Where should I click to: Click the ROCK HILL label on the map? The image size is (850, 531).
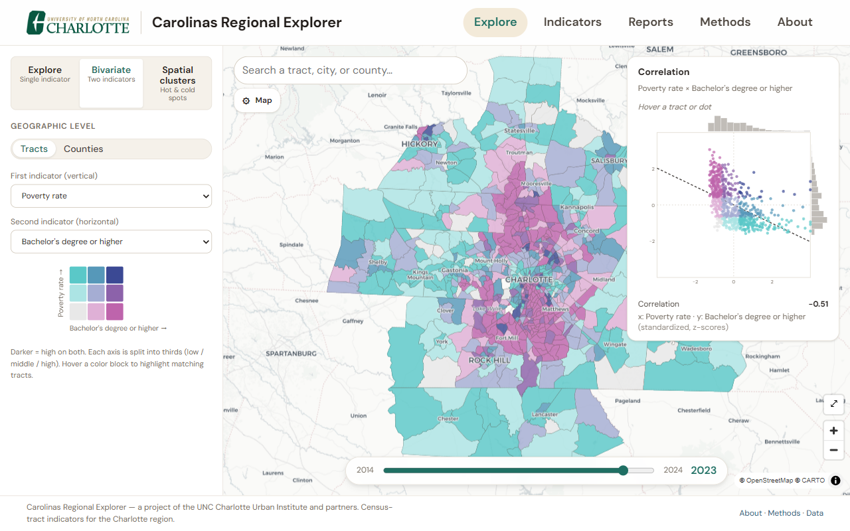[489, 360]
